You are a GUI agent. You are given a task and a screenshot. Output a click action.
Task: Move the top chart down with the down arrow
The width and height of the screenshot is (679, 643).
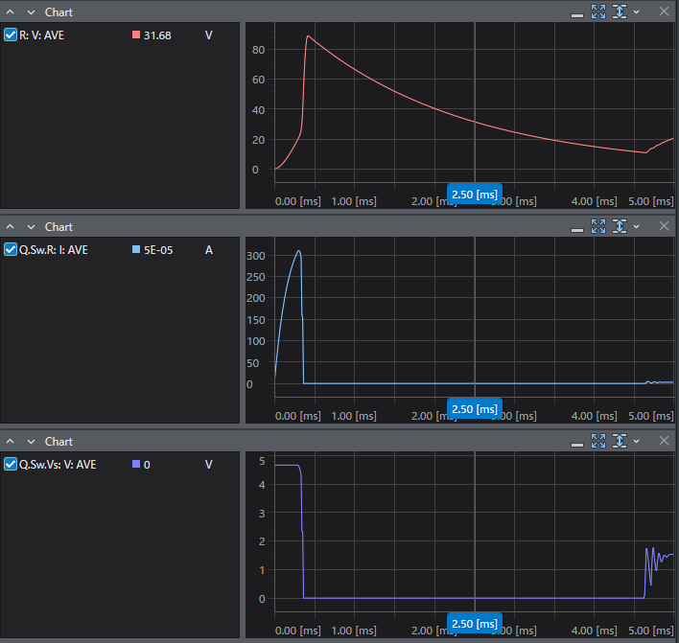(32, 12)
